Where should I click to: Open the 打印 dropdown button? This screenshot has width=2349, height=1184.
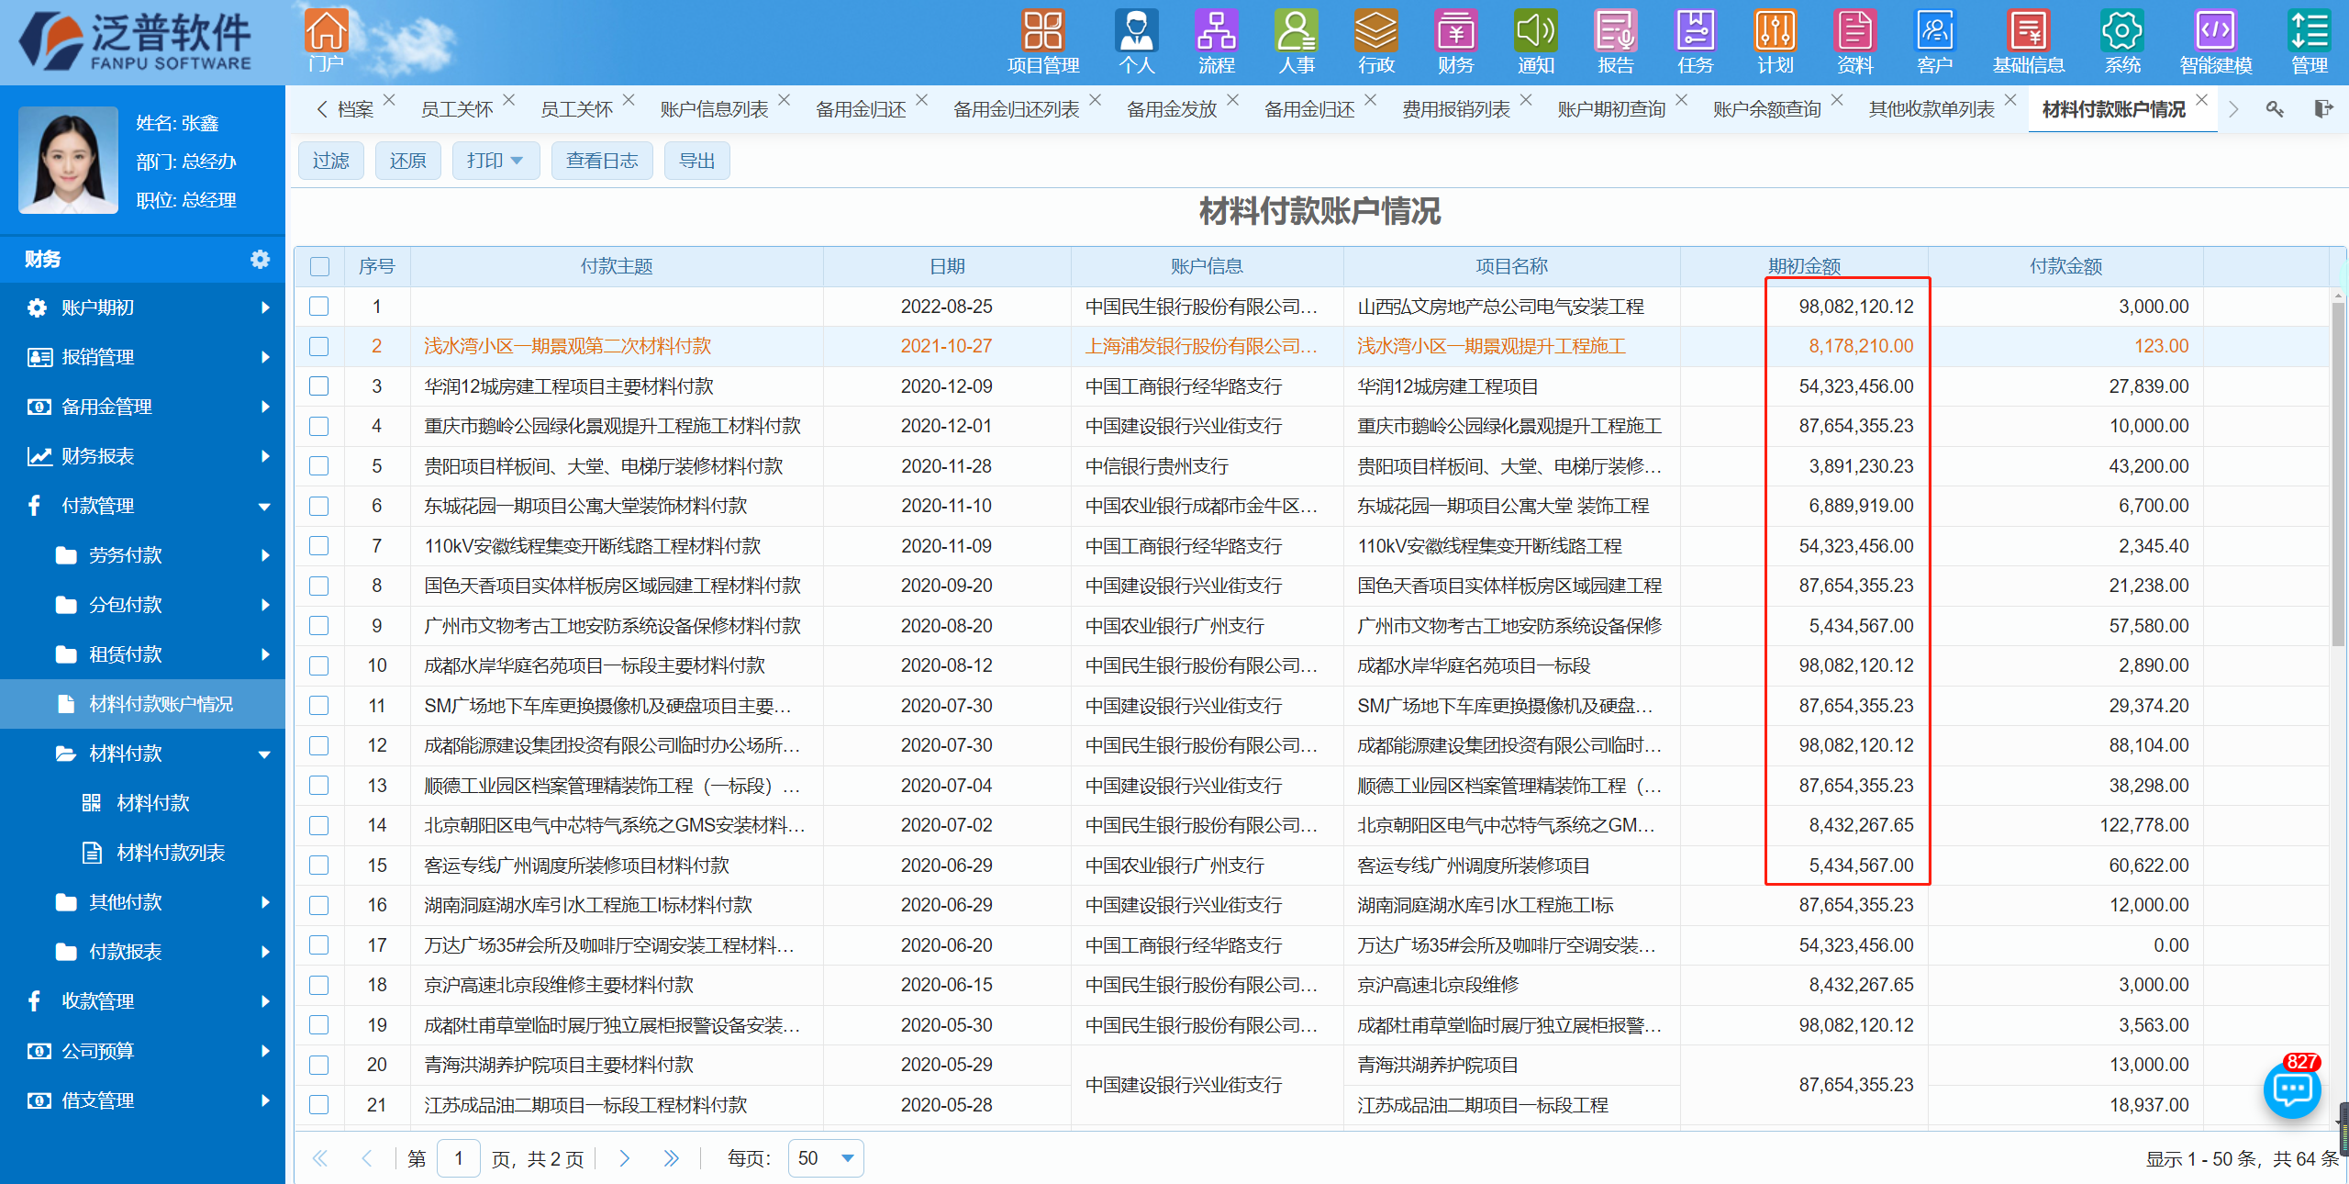click(x=495, y=161)
